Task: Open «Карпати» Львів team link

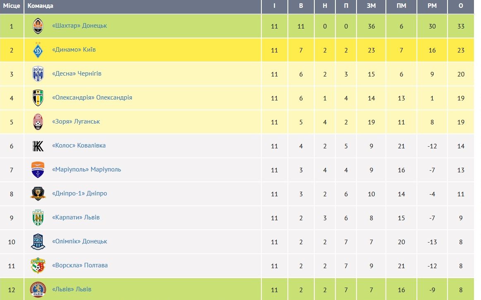Action: (76, 217)
